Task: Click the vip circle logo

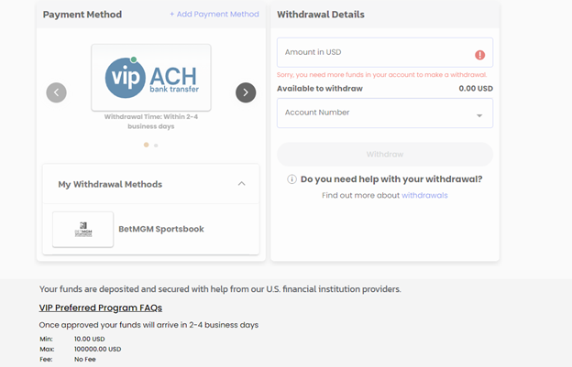Action: click(125, 78)
